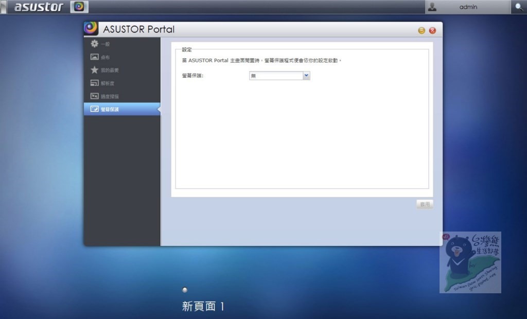Open search with the magnifier icon

519,7
